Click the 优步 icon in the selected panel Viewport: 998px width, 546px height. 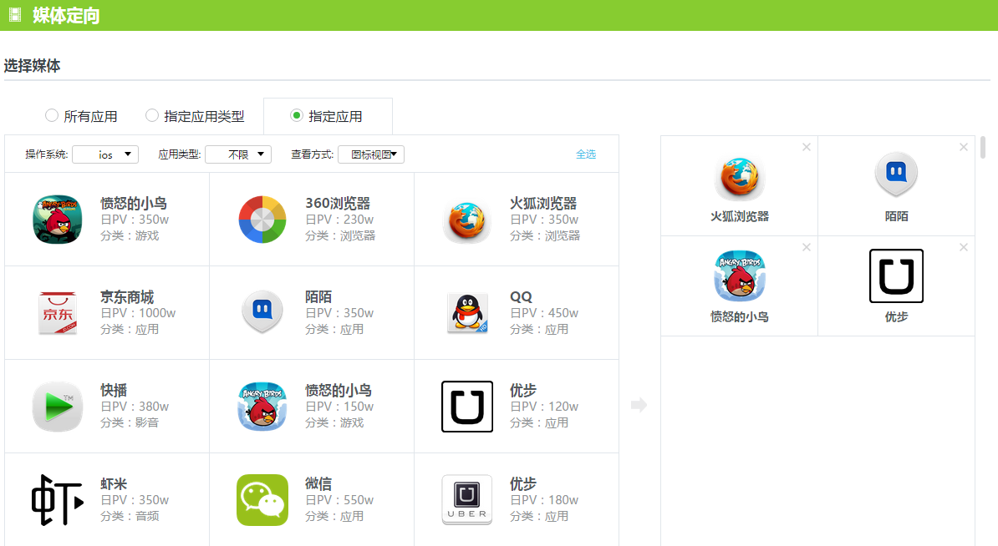896,276
